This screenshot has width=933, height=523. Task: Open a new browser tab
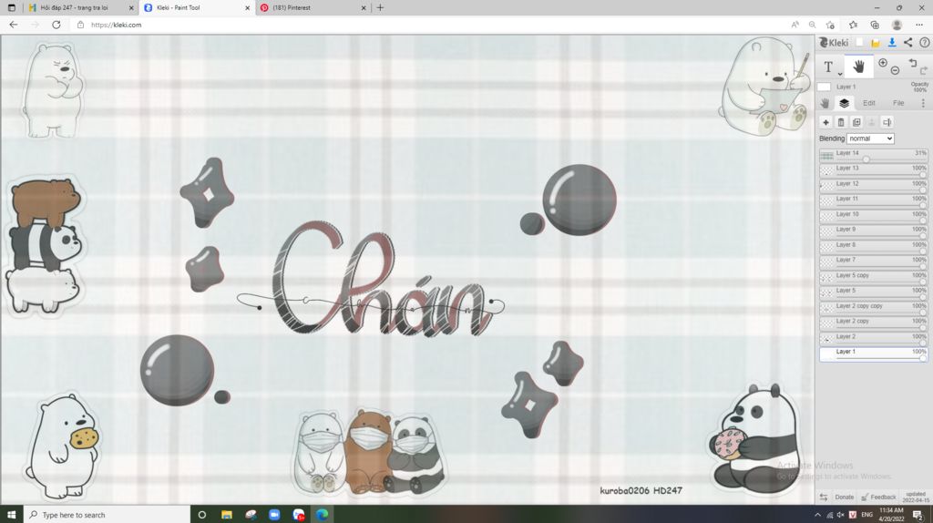380,7
